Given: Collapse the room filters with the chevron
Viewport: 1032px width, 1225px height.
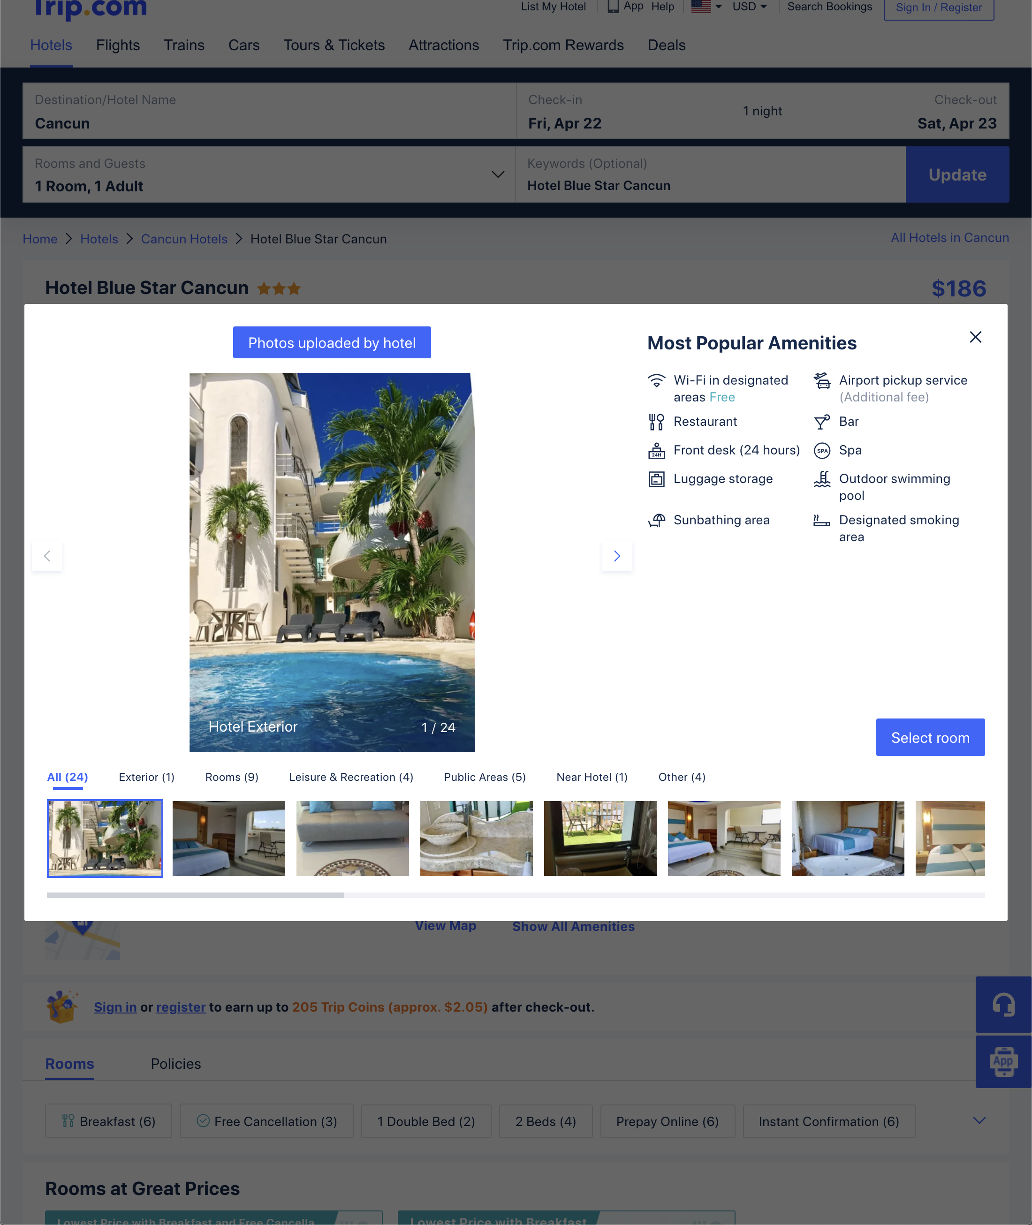Looking at the screenshot, I should 979,1121.
